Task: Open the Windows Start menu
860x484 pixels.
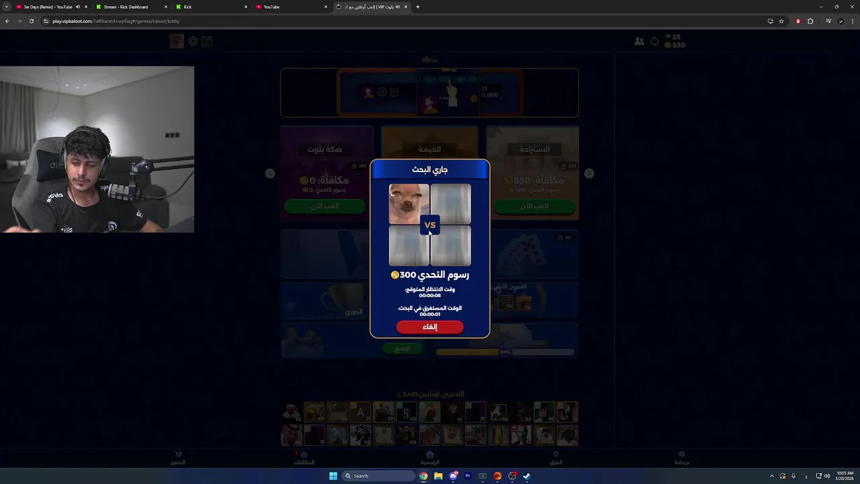Action: click(x=333, y=476)
